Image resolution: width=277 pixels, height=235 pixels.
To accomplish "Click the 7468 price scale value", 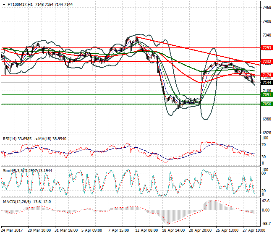I will coord(267,8).
